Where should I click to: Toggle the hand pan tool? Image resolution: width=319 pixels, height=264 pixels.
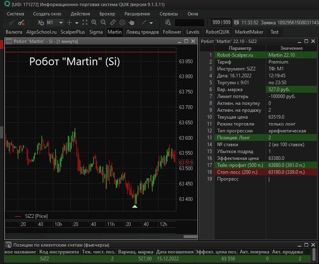coord(131,23)
